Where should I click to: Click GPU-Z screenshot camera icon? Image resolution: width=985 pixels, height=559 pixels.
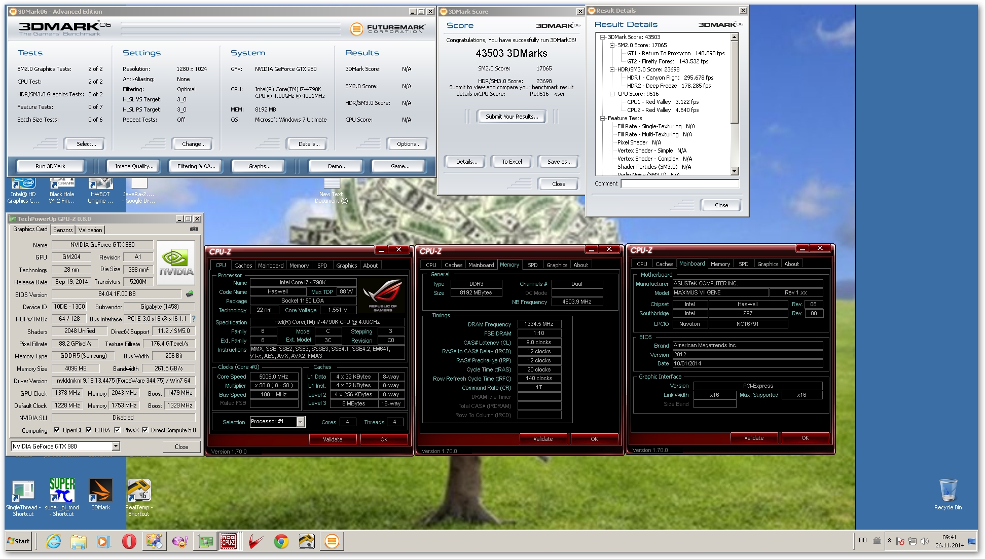194,229
